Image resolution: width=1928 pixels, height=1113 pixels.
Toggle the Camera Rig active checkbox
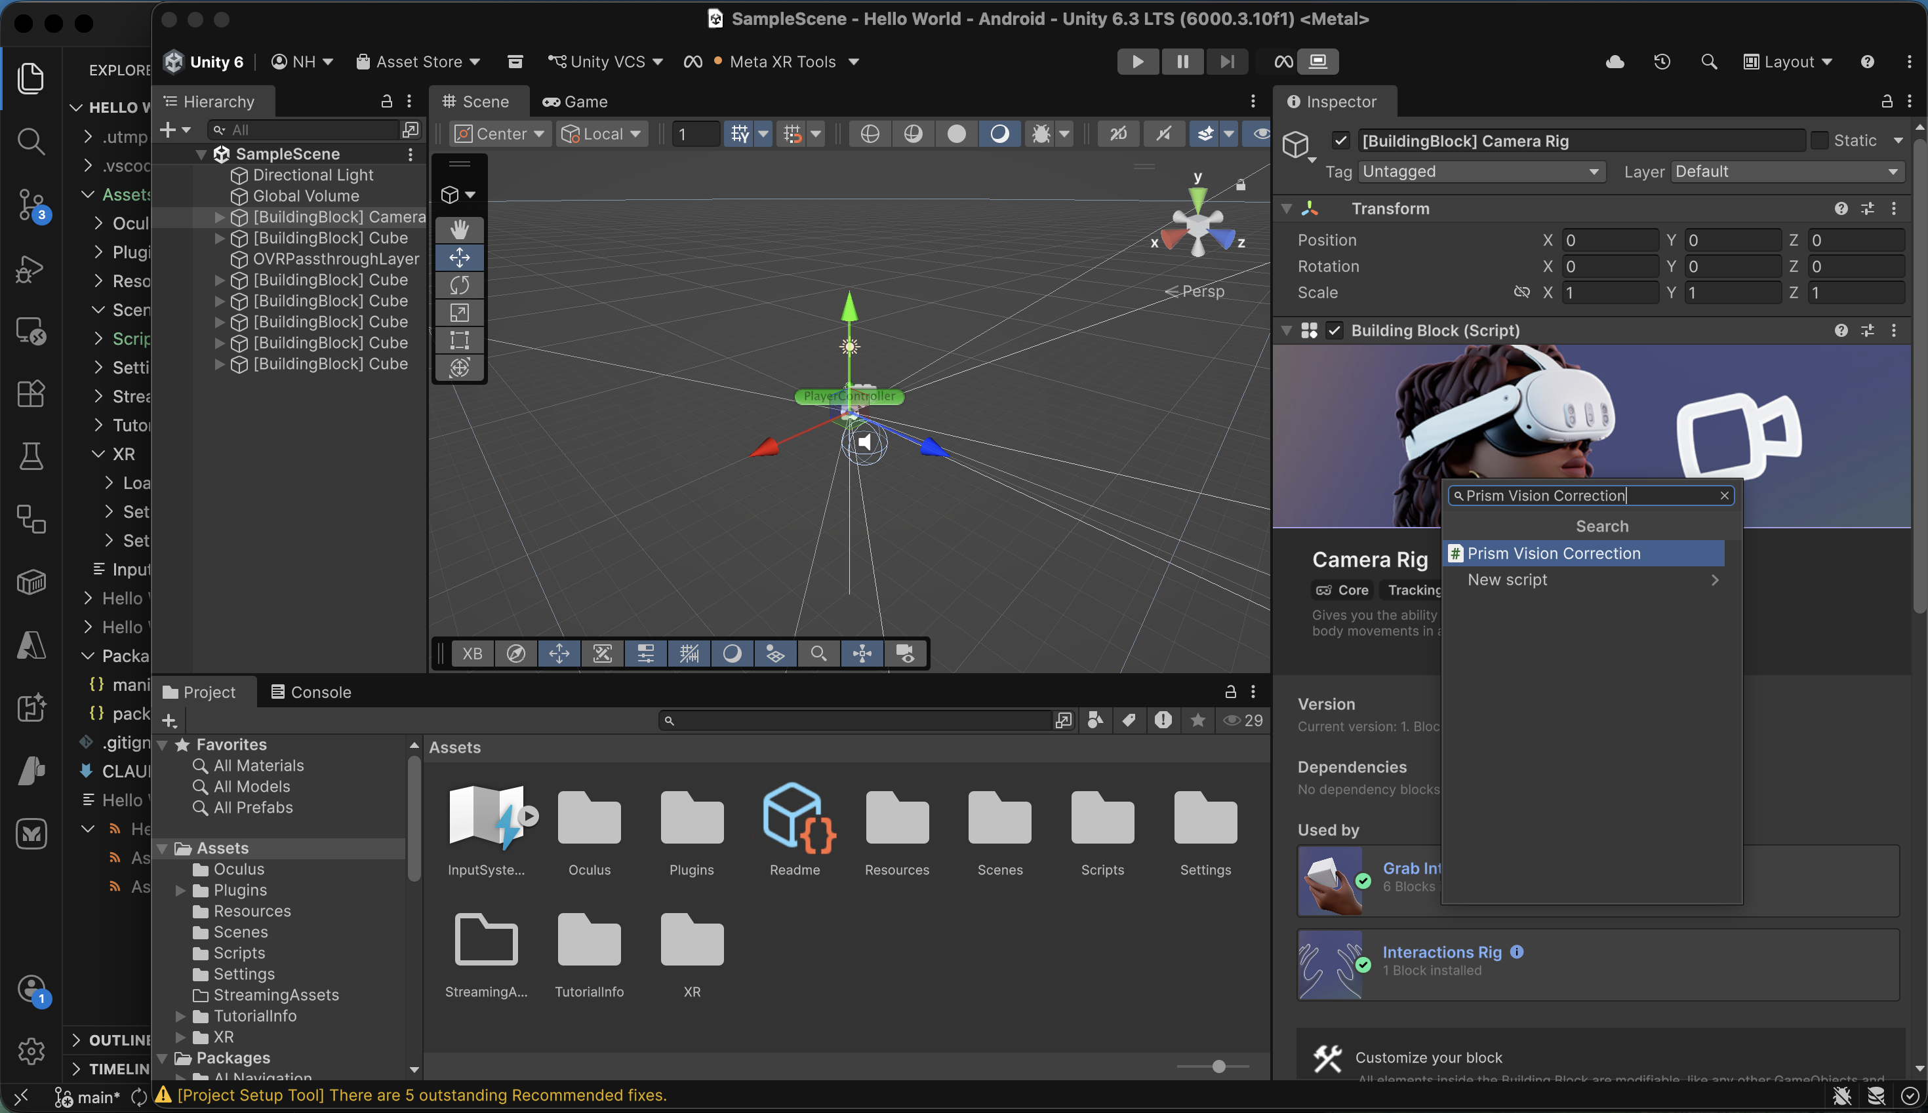[x=1342, y=141]
